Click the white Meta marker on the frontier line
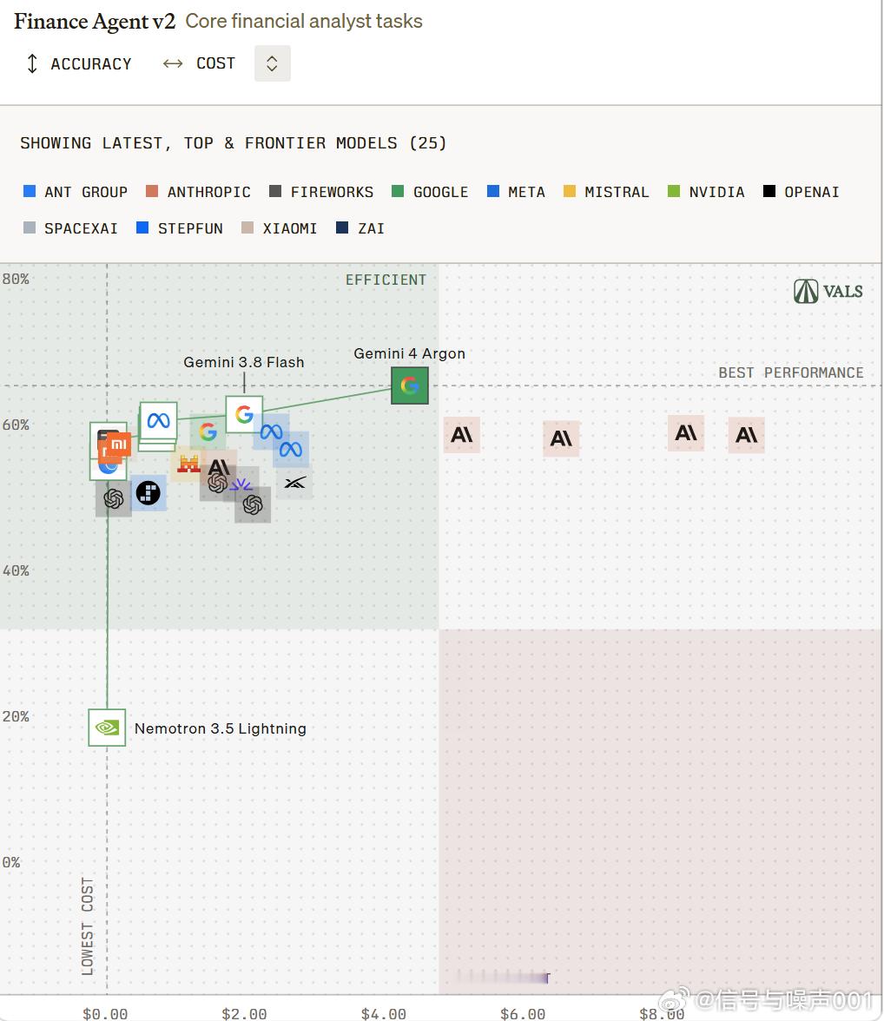The height and width of the screenshot is (1021, 884). [158, 420]
